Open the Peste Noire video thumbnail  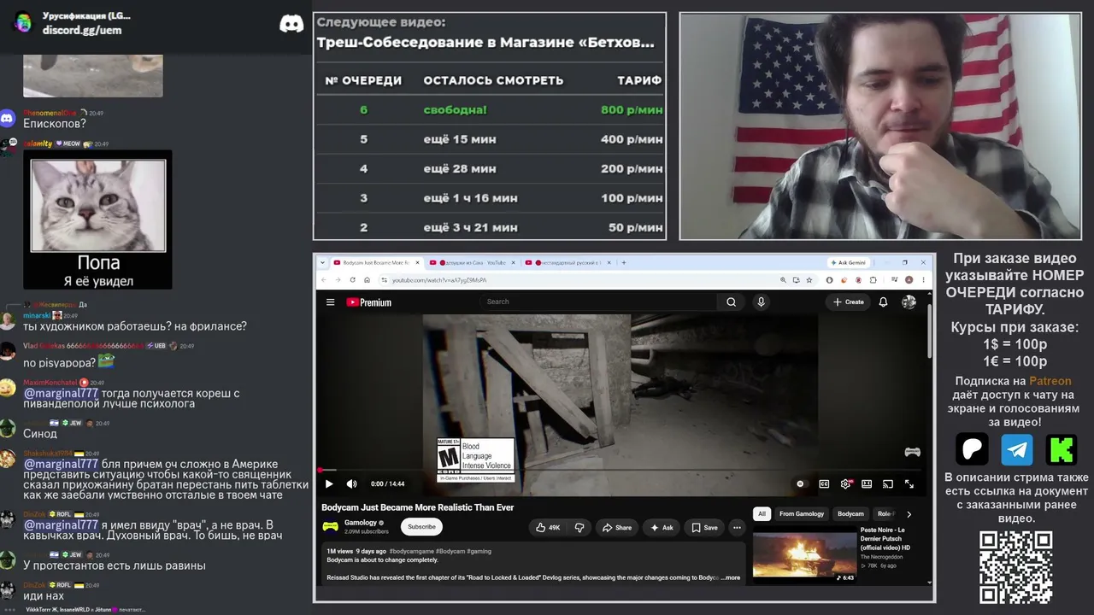coord(804,555)
